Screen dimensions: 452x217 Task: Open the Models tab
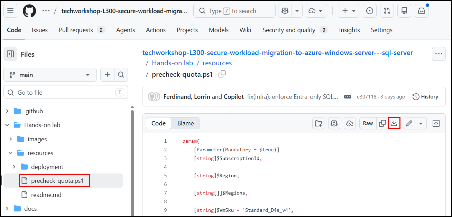click(219, 30)
